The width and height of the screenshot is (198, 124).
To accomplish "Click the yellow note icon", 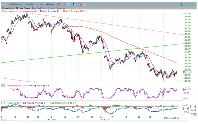I will tap(84, 5).
